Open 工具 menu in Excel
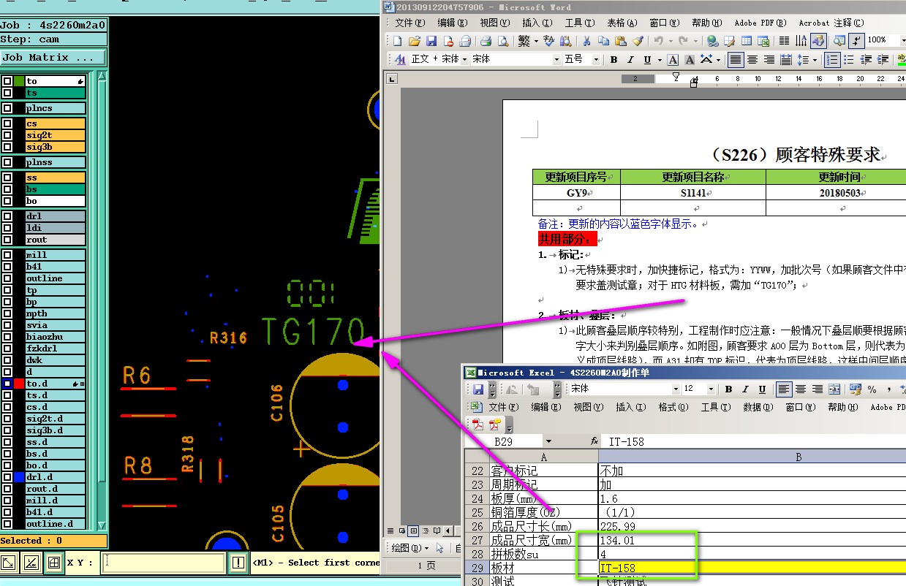 tap(714, 407)
